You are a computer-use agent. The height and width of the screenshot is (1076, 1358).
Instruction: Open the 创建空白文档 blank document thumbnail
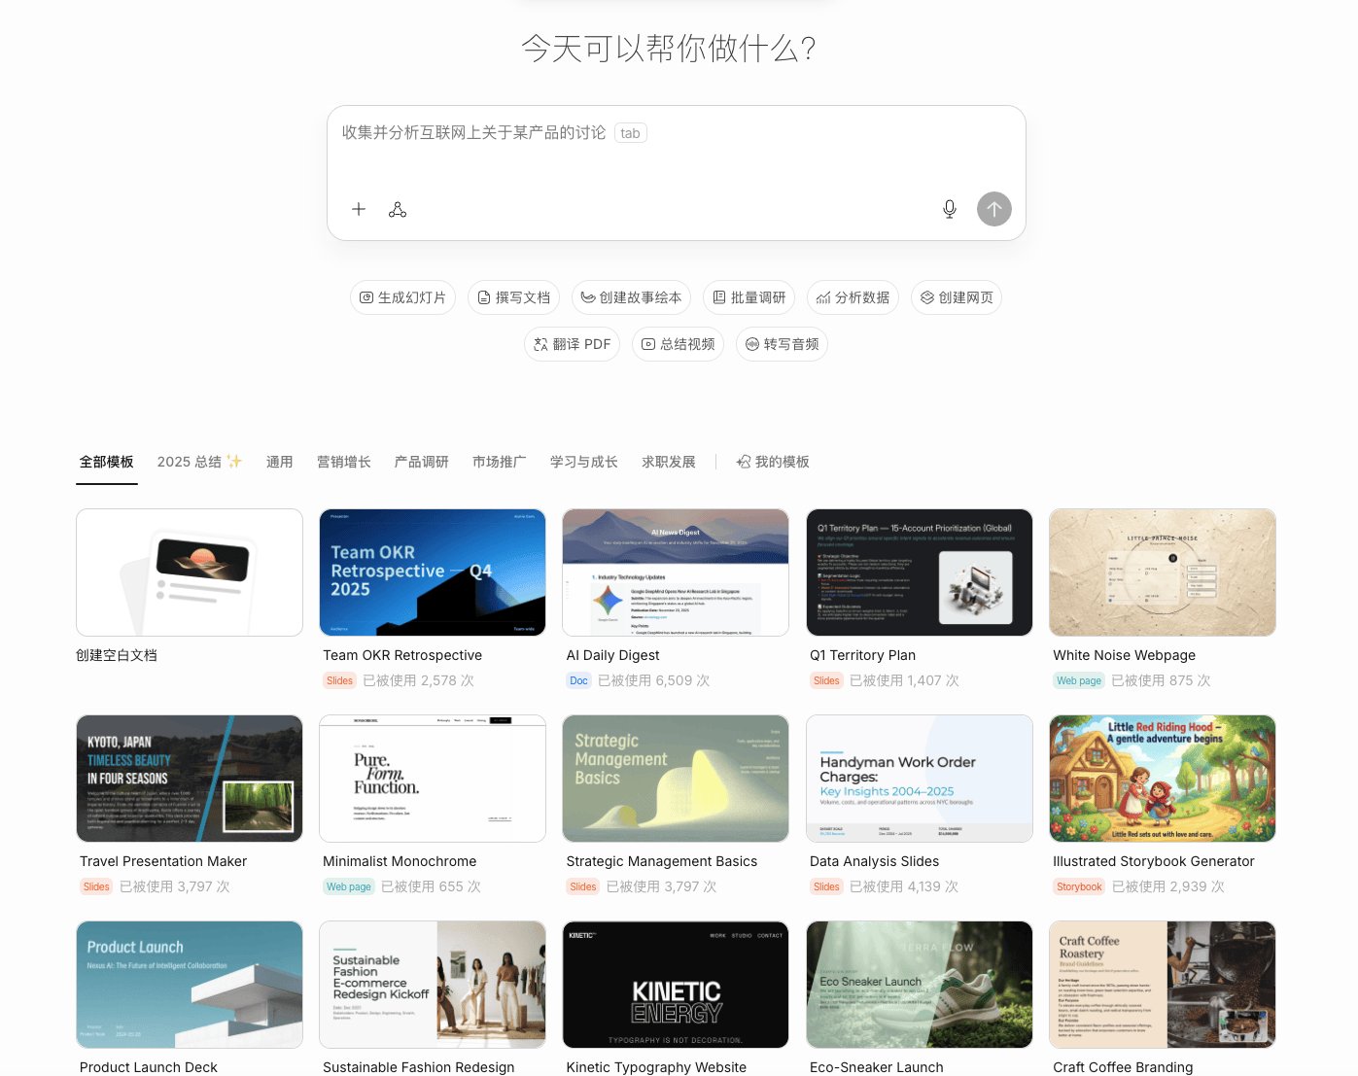click(190, 573)
